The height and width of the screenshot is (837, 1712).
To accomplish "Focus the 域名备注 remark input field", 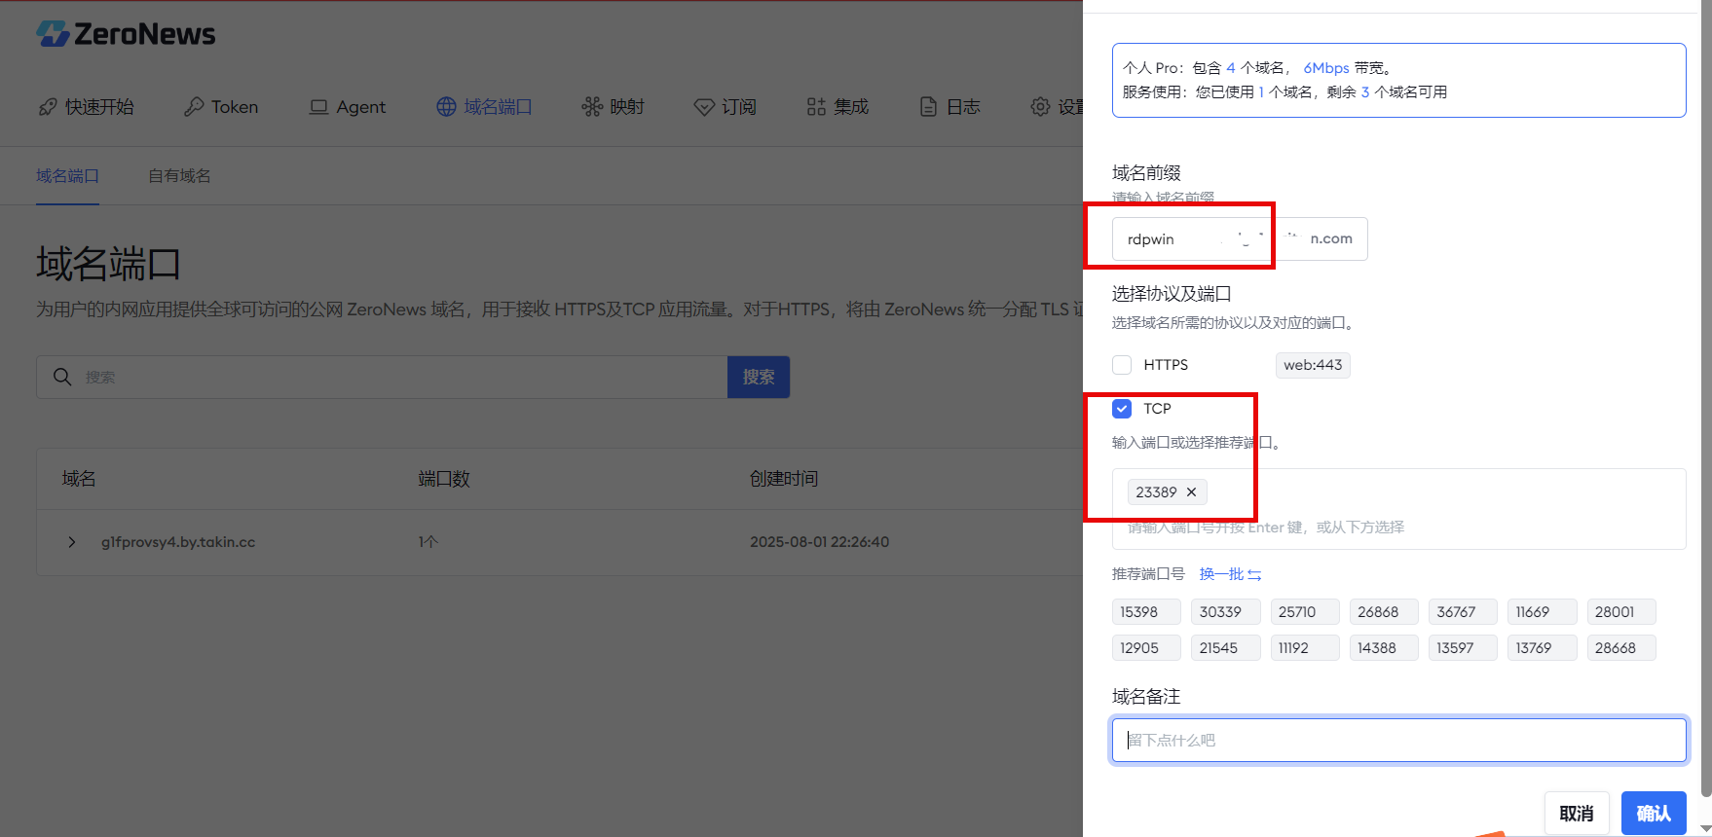I will [1399, 741].
